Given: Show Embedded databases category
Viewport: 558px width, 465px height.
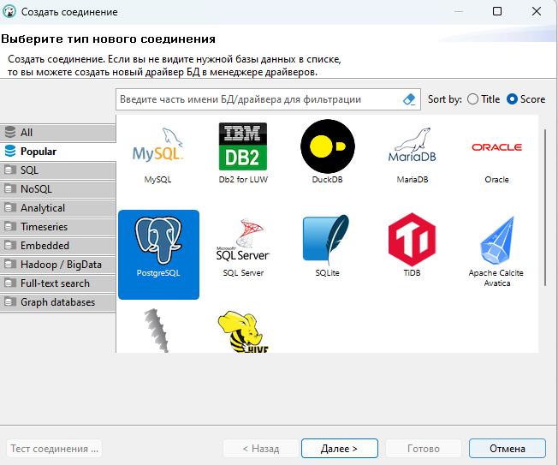Looking at the screenshot, I should pos(58,246).
